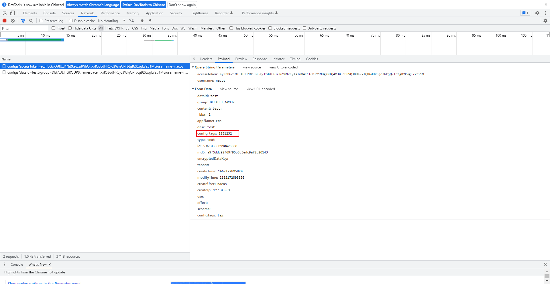Viewport: 550px width, 284px height.
Task: Filter requests by JS type
Action: pyautogui.click(x=128, y=28)
